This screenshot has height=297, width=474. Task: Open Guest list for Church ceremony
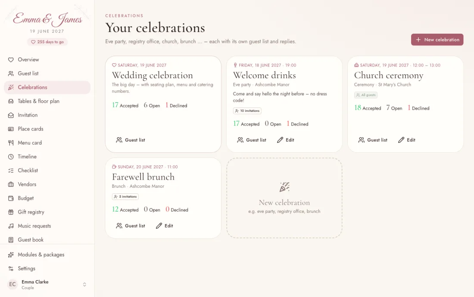point(373,140)
